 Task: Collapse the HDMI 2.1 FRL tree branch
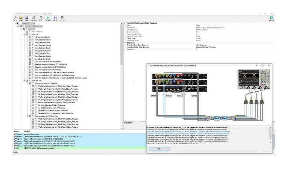pos(24,81)
